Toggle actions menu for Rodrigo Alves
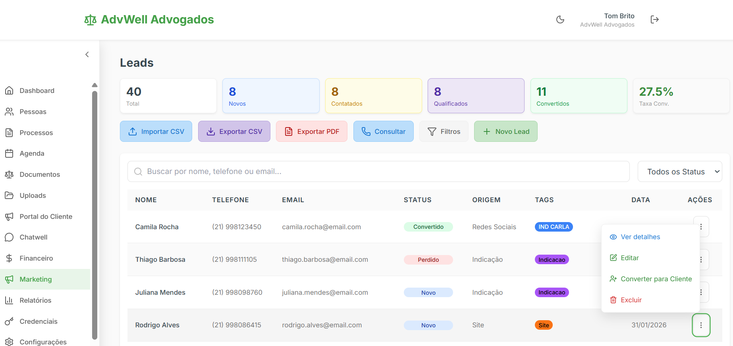 pyautogui.click(x=701, y=325)
